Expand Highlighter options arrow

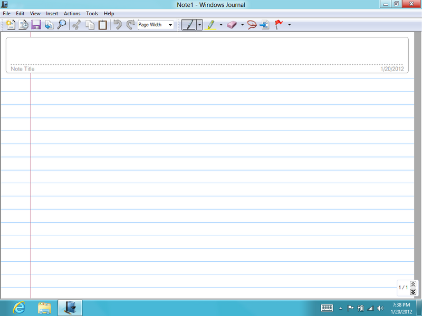point(221,25)
